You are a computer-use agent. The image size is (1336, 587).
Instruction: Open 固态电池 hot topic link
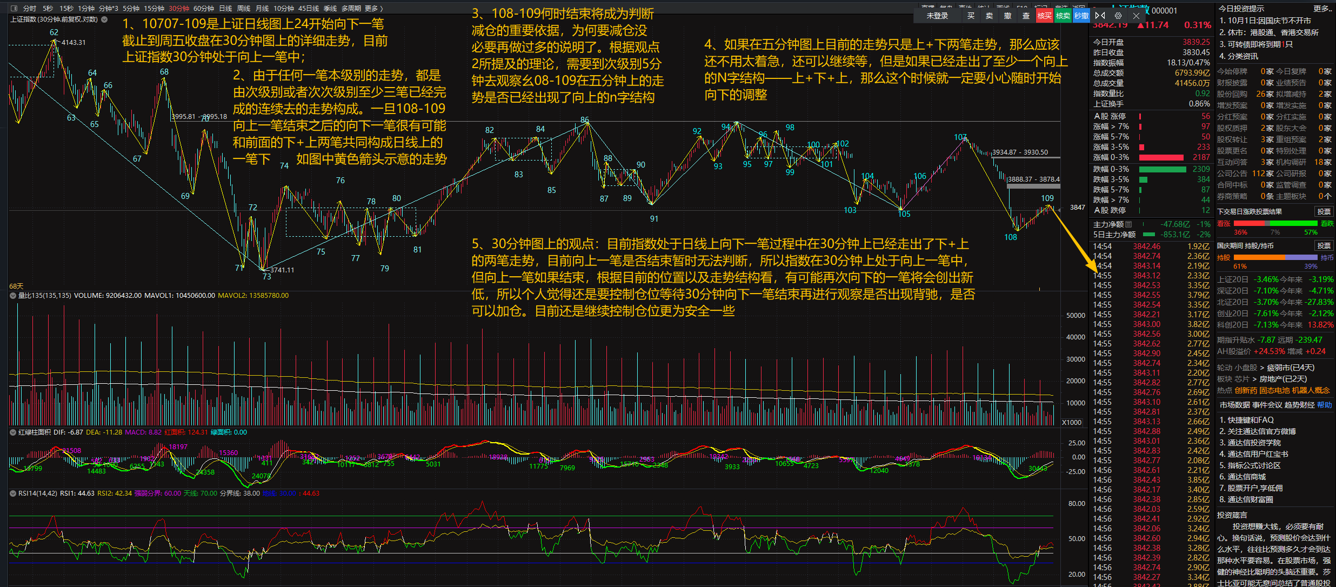tap(1274, 390)
